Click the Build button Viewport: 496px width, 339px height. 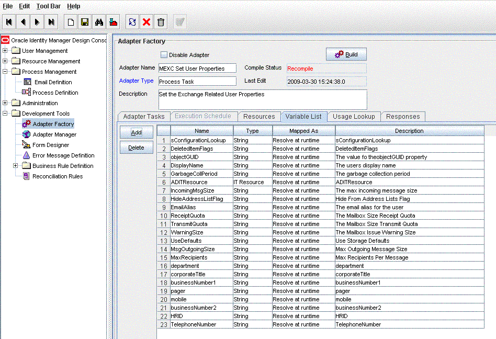[x=346, y=54]
